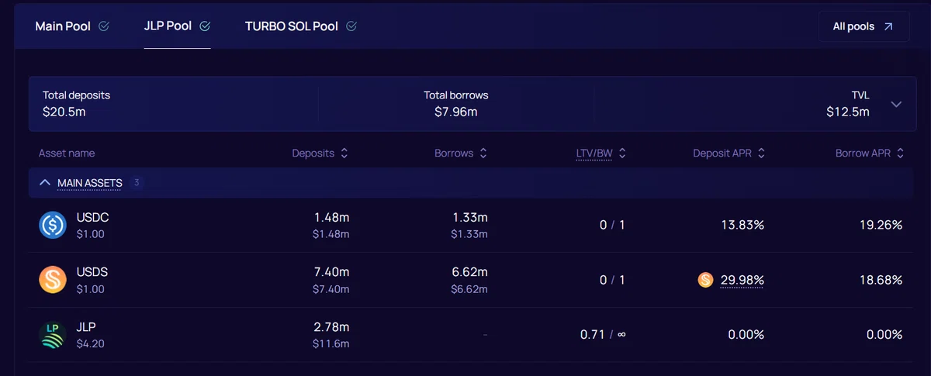This screenshot has height=376, width=931.
Task: Click JLP deposits value 2.78m
Action: [x=331, y=327]
